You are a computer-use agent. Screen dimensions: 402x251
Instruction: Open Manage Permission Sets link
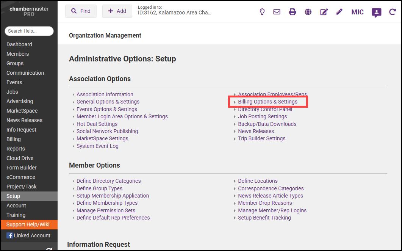(106, 210)
